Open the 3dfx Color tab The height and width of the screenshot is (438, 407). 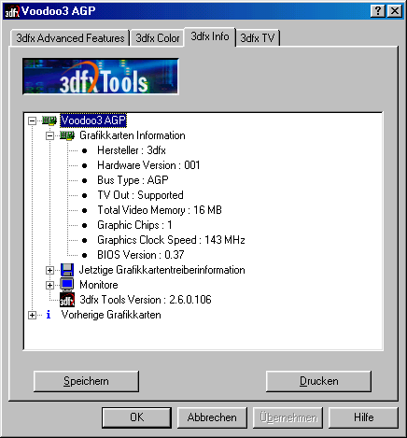coord(158,38)
